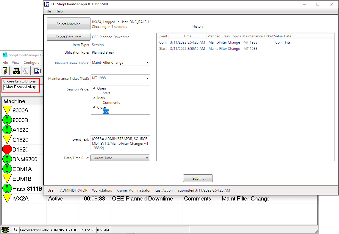Click the Time column header in History
Image resolution: width=339 pixels, height=234 pixels.
click(x=188, y=36)
